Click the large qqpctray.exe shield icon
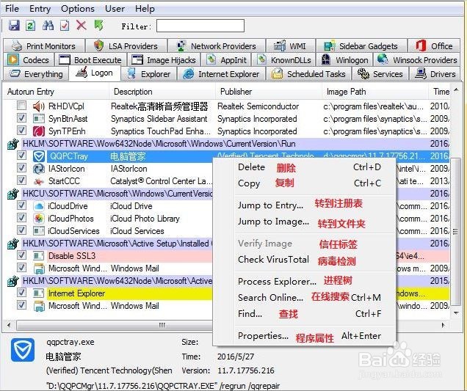 coord(23,350)
